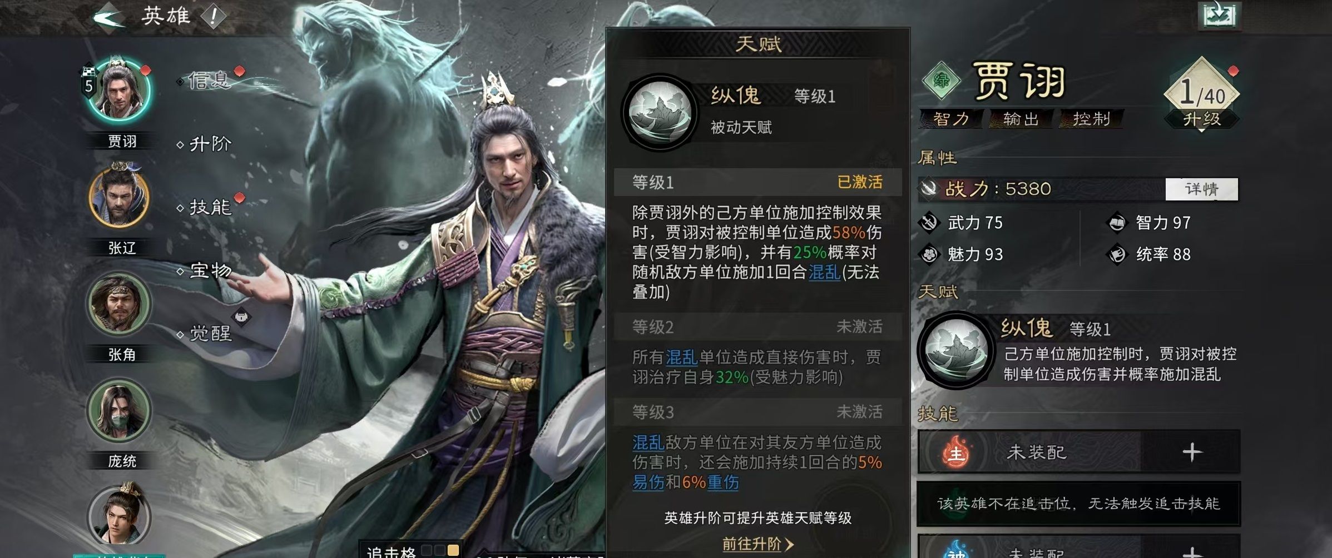Open the book icon in the top-right corner

click(1219, 15)
